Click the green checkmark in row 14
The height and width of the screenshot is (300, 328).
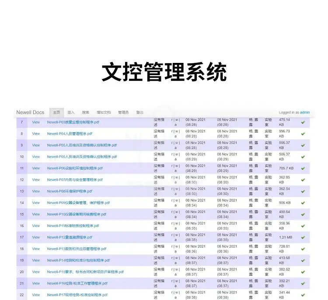click(x=303, y=203)
